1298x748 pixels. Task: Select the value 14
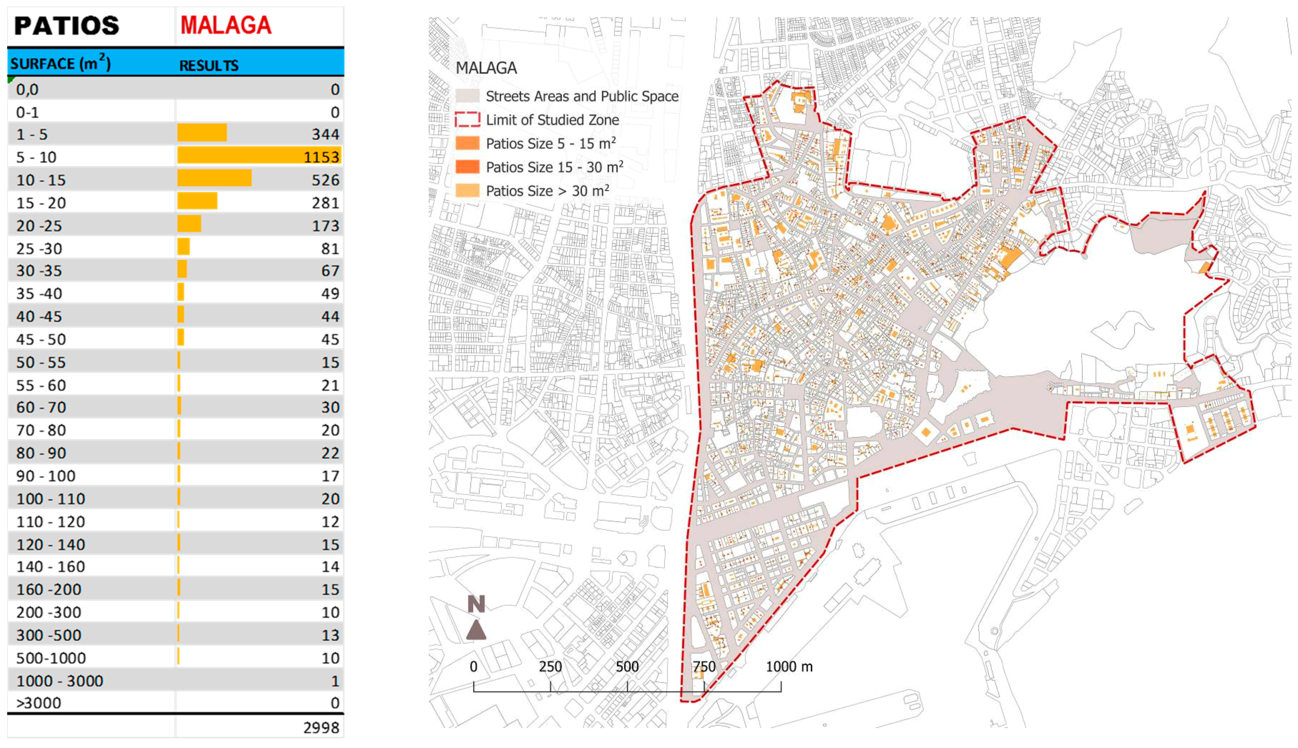click(x=330, y=567)
